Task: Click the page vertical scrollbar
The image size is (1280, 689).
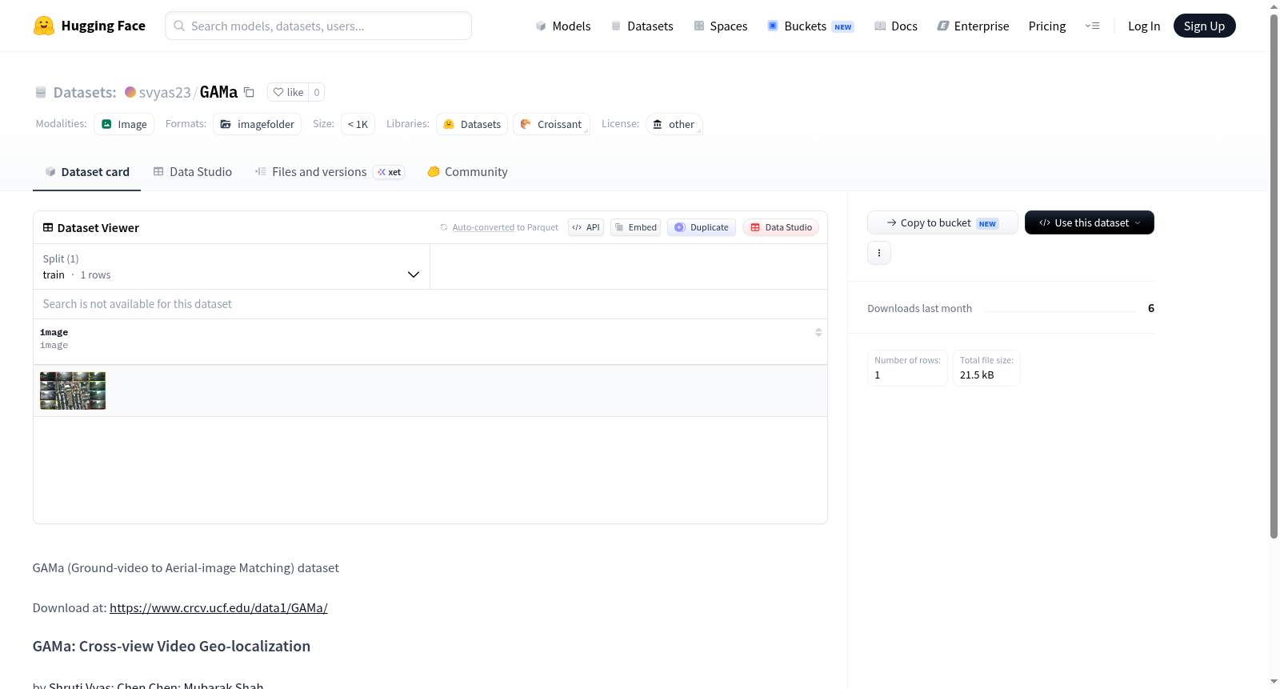Action: tap(1274, 276)
